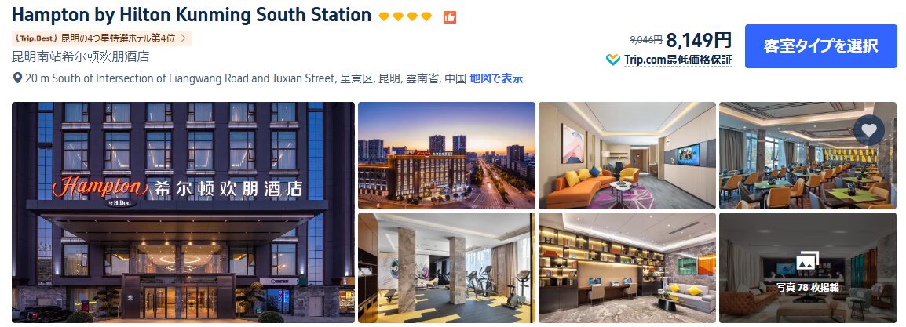Click the Trip.com price guarantee shield icon
The width and height of the screenshot is (906, 327).
click(612, 60)
